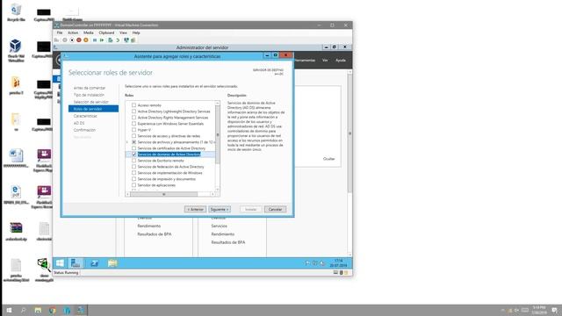Uncheck Servicios de dominio de Active Directory
This screenshot has height=316, width=562.
click(x=133, y=154)
